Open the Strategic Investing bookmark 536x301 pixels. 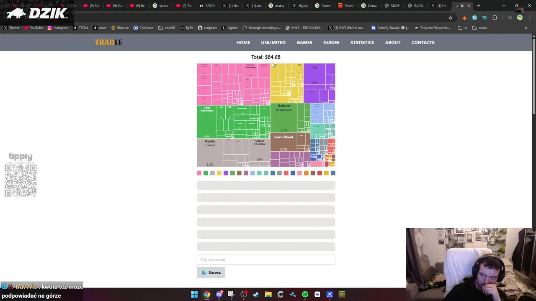262,28
